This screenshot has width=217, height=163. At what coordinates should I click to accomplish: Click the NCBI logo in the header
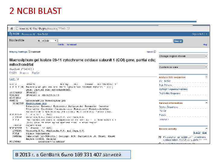point(14,34)
